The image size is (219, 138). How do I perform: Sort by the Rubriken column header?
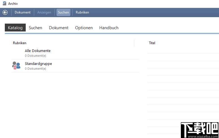click(19, 43)
